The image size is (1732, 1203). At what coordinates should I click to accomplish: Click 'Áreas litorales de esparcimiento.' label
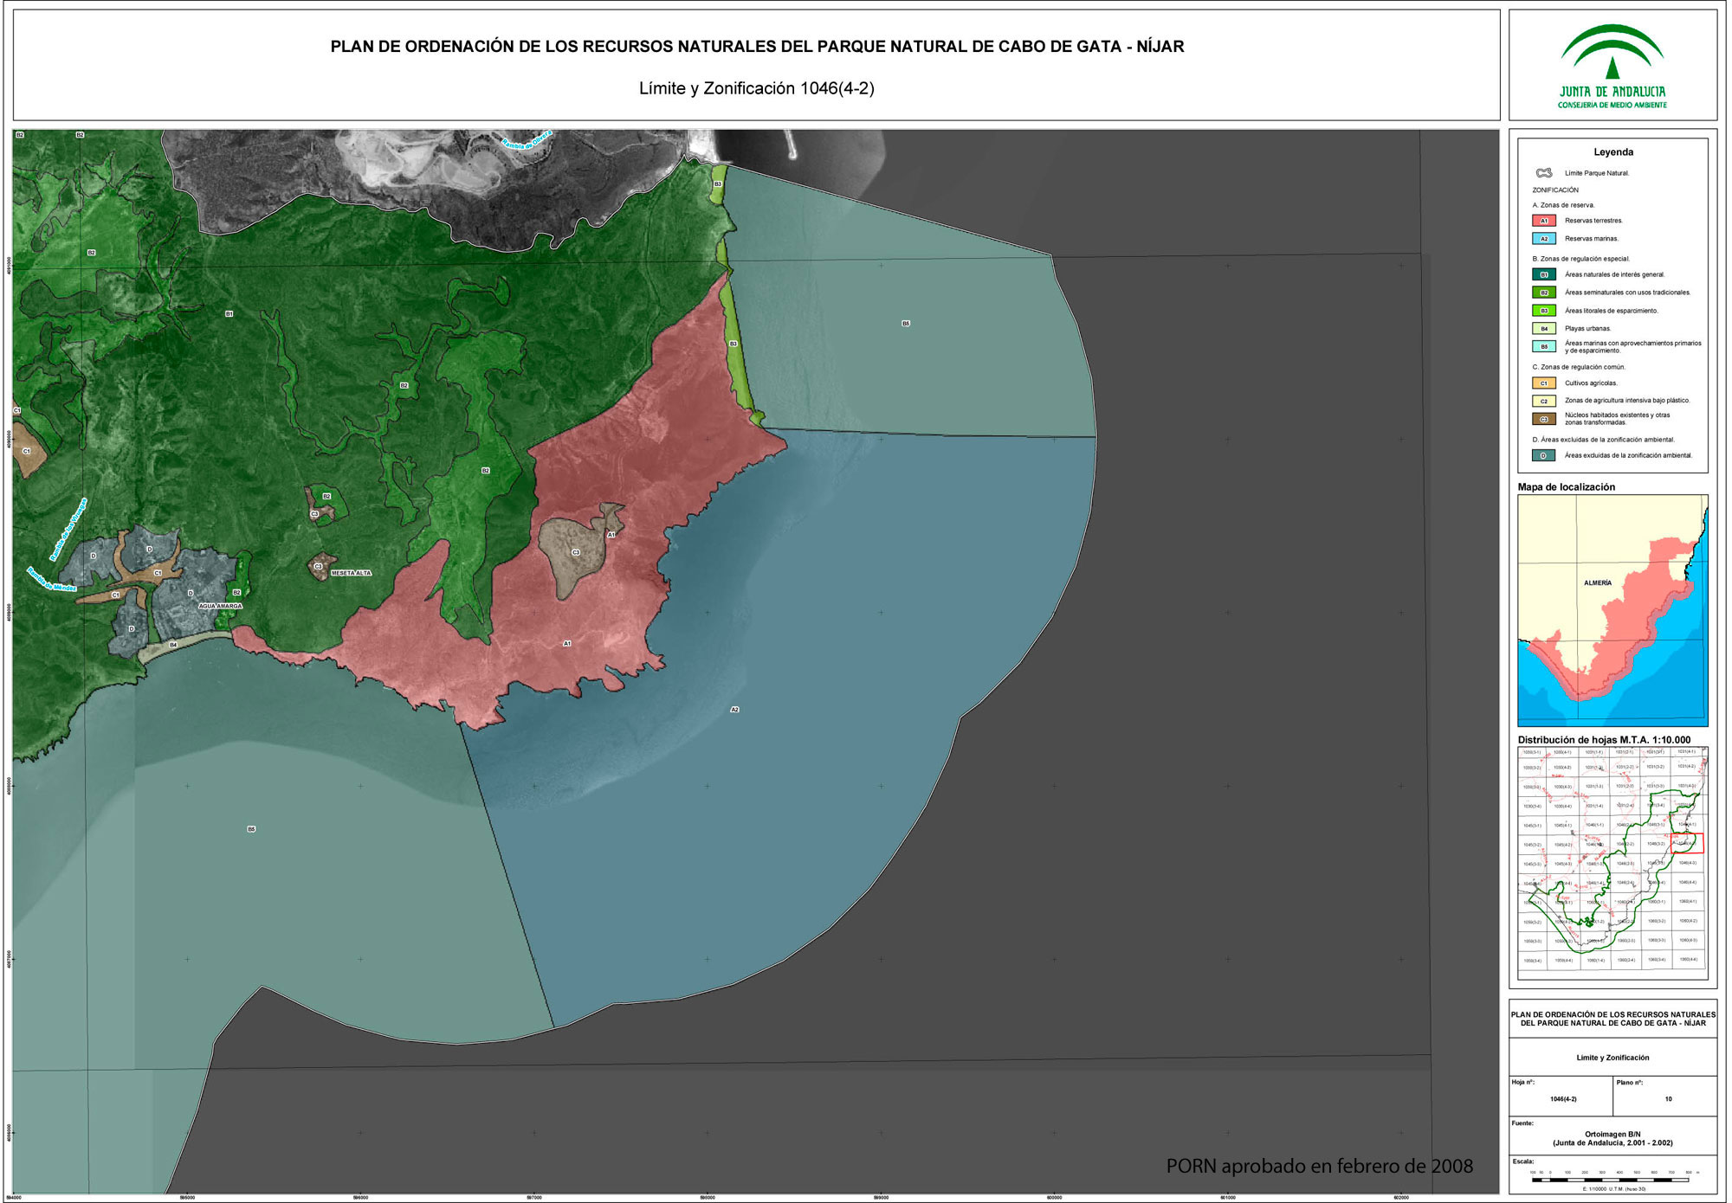(1611, 311)
